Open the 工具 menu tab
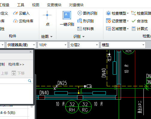This screenshot has height=119, width=151. pos(21,5)
